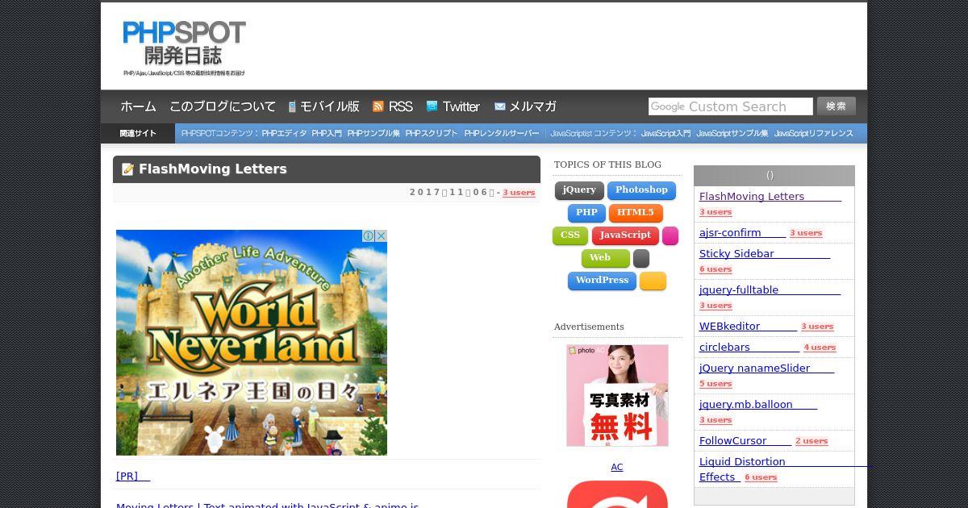
Task: Open the PHPレンタルサーバー link
Action: click(502, 134)
